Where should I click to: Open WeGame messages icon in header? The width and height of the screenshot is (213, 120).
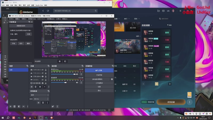click(163, 11)
